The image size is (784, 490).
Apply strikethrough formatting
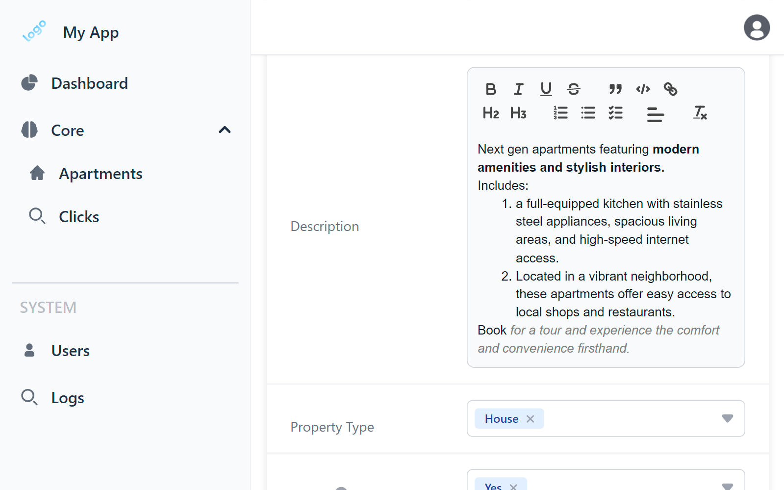pyautogui.click(x=574, y=89)
